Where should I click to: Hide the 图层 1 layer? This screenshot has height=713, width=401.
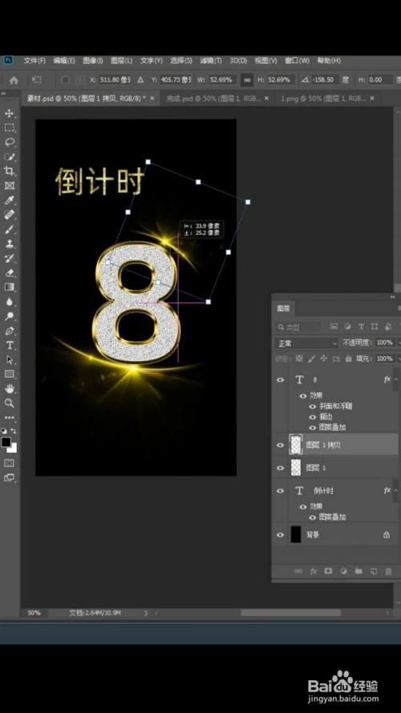coord(281,468)
